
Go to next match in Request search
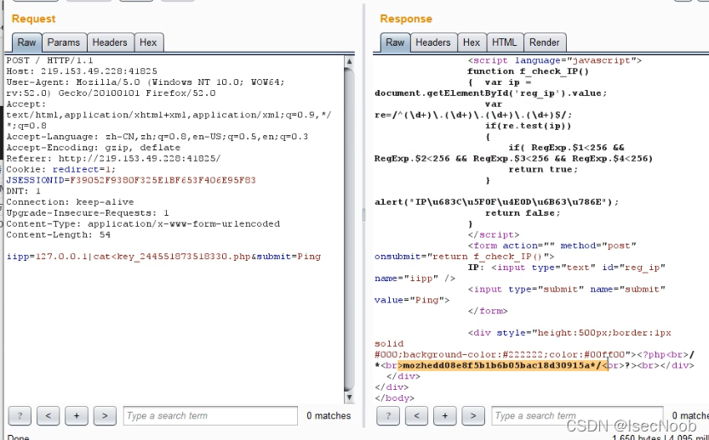point(105,415)
